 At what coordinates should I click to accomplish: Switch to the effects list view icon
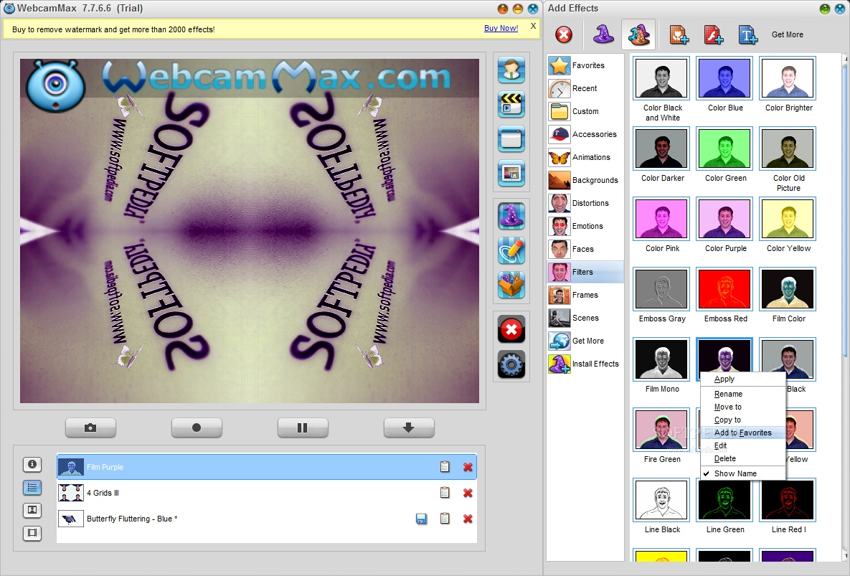[x=32, y=488]
